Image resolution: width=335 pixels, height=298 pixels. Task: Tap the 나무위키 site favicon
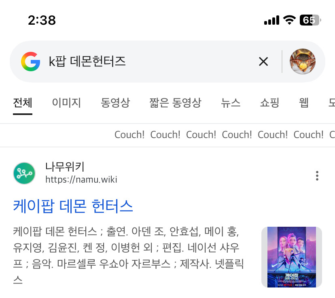24,173
